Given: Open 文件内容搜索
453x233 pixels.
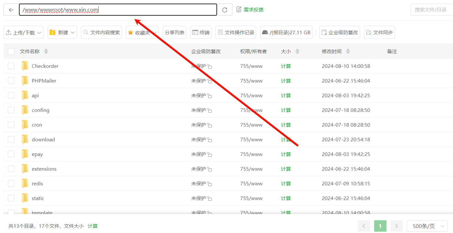Looking at the screenshot, I should [101, 32].
